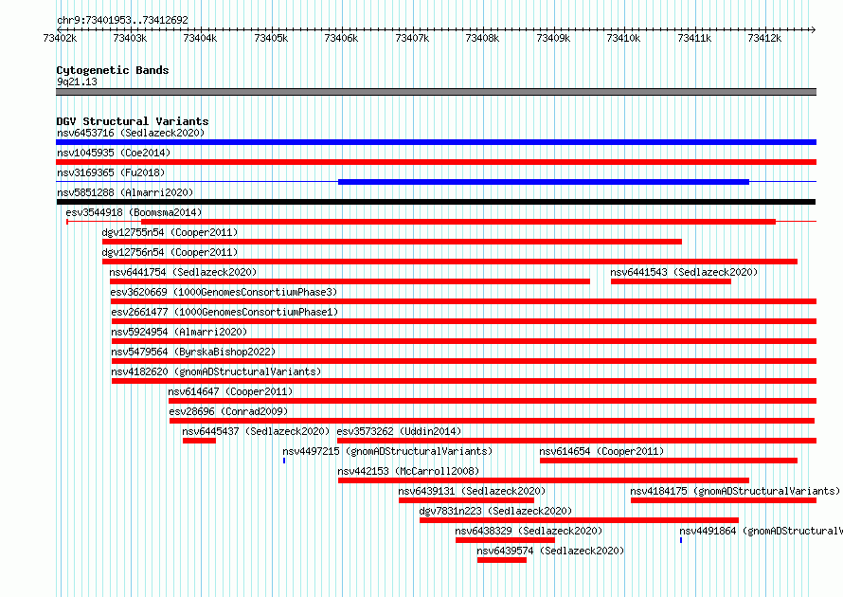Open dgv7831n223 (Sedlazeck2020) label
The width and height of the screenshot is (843, 597).
coord(495,511)
